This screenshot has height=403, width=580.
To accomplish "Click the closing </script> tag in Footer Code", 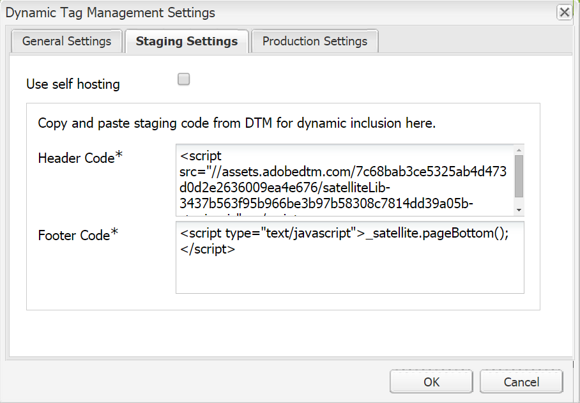I will [208, 250].
